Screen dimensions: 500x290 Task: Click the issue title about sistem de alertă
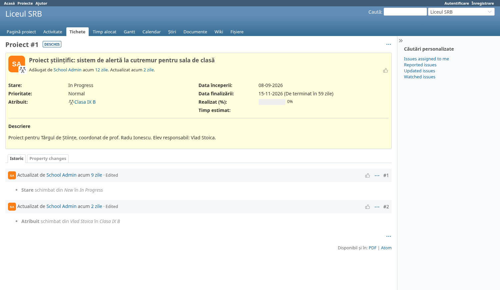click(x=122, y=60)
